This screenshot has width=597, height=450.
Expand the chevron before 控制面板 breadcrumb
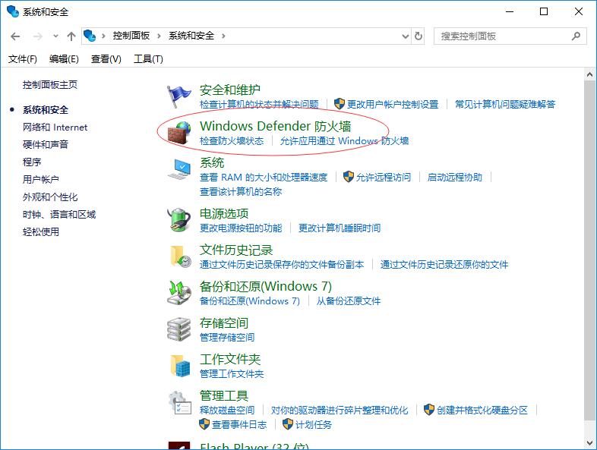point(103,36)
